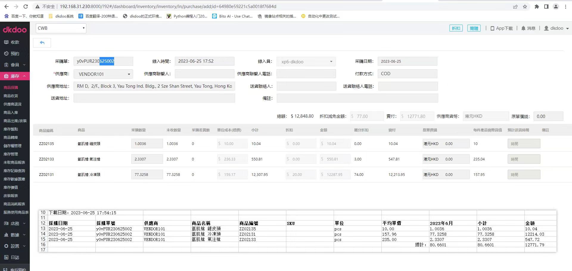The height and width of the screenshot is (271, 572).
Task: Click the 送貨聯絡人 field
Action: point(306,86)
